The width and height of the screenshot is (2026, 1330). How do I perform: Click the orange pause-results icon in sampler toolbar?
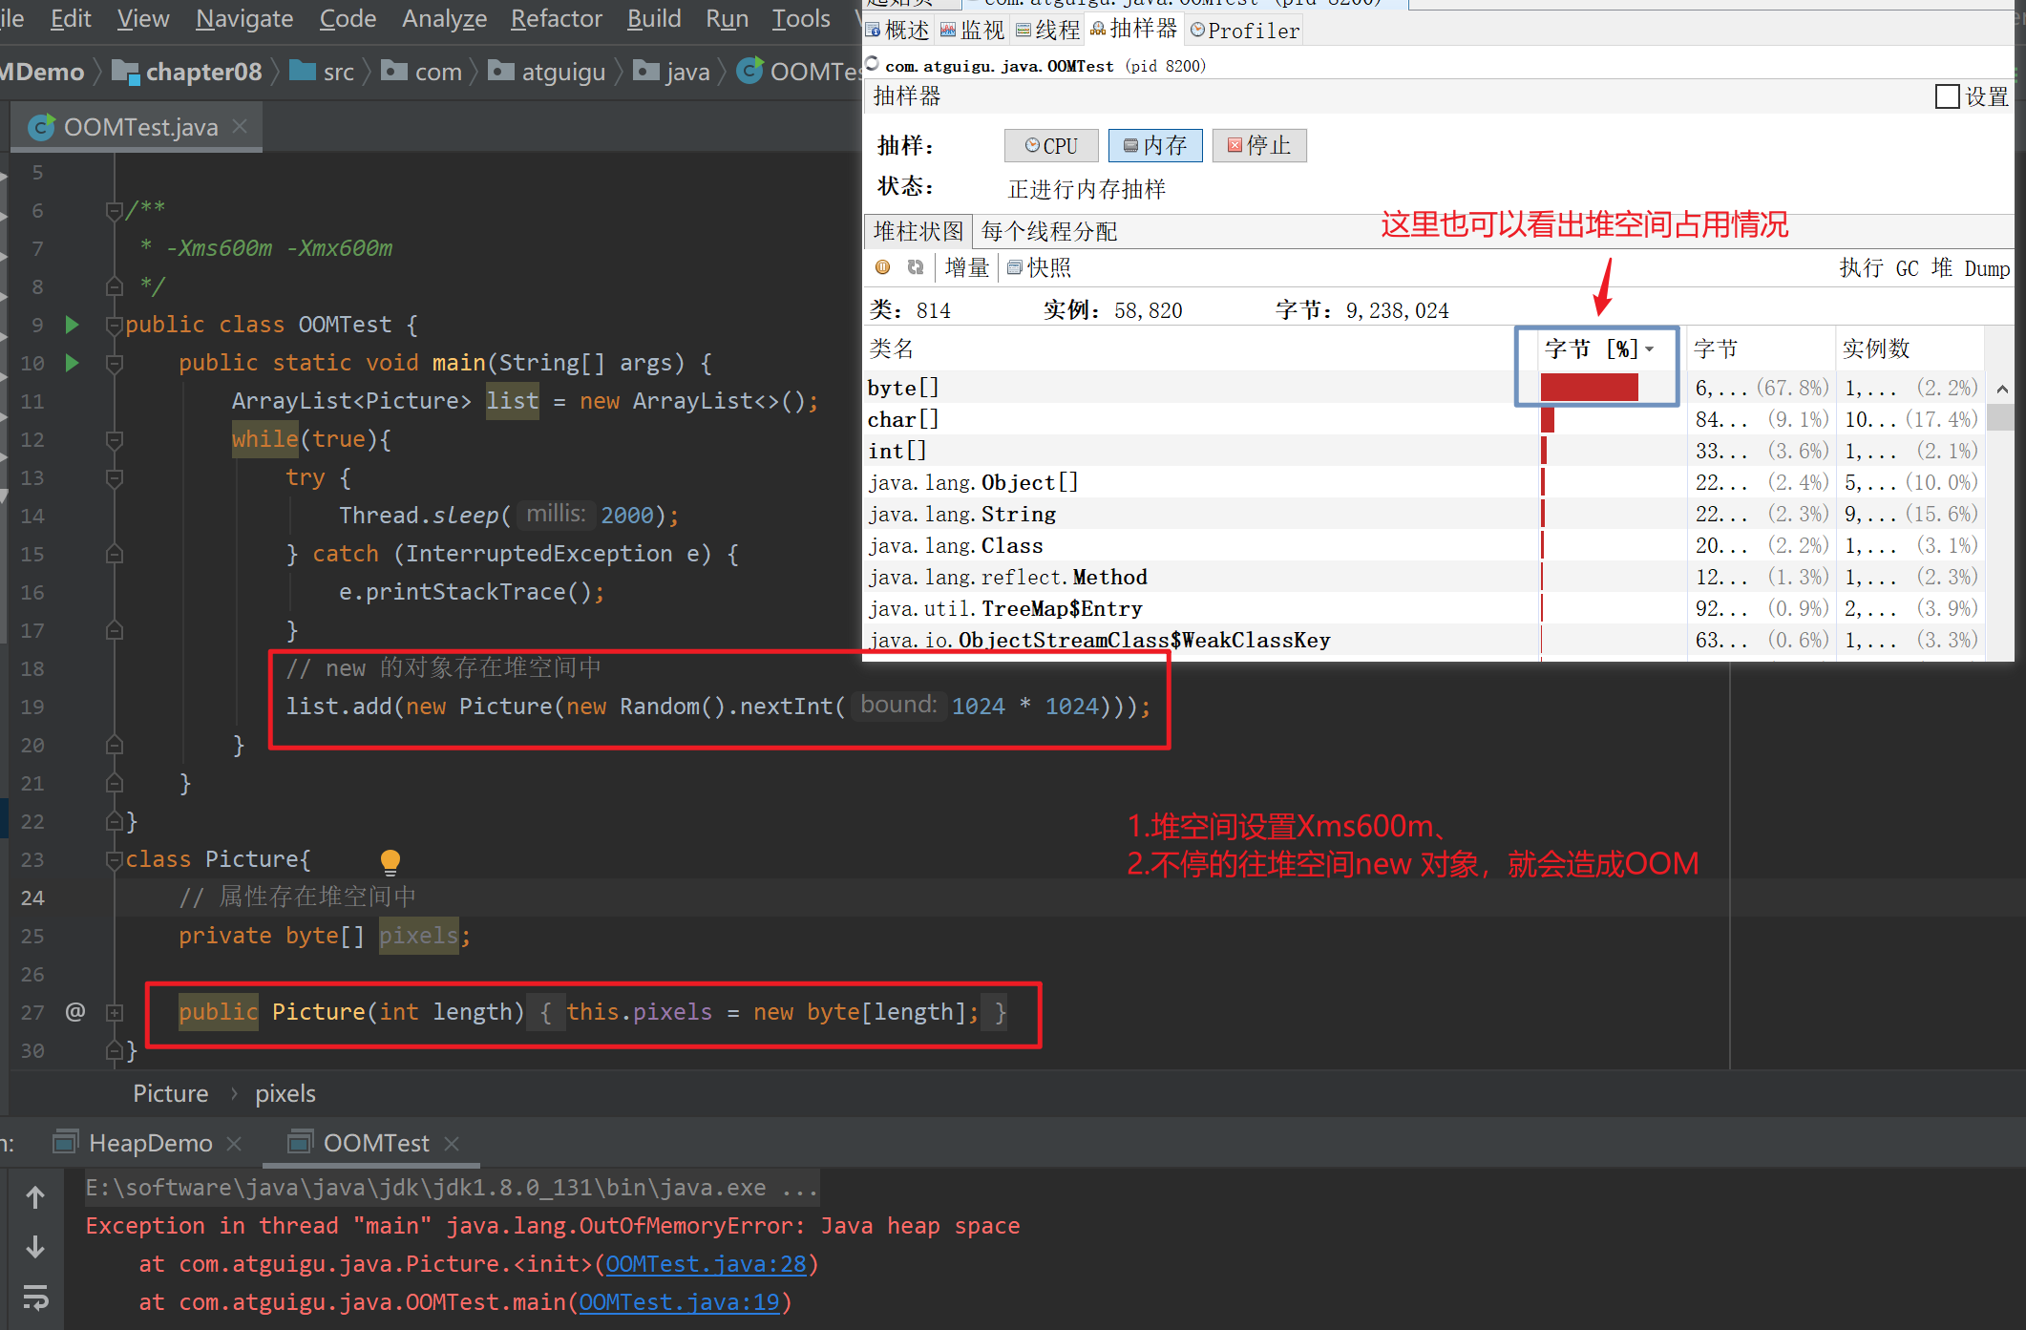click(x=882, y=267)
